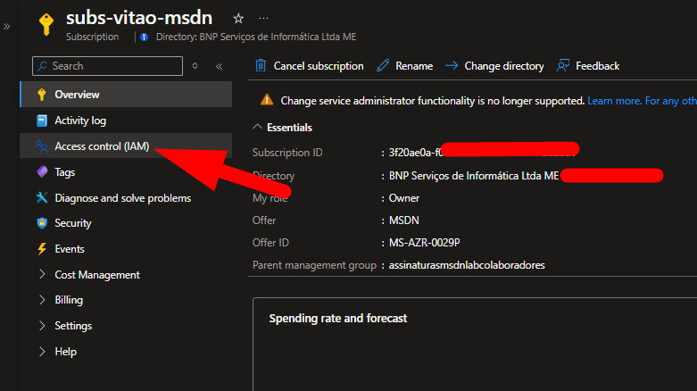The width and height of the screenshot is (697, 391).
Task: Click the Rename button
Action: coord(405,66)
